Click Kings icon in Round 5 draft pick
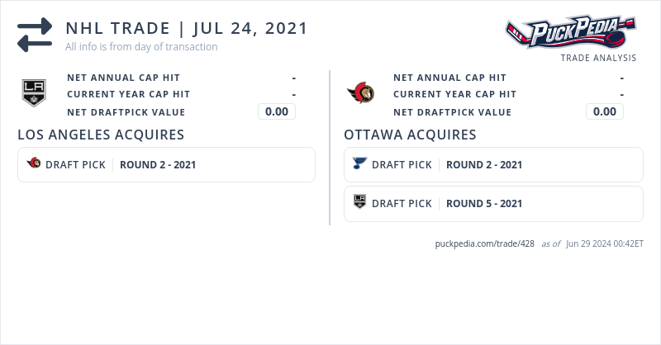Viewport: 661px width, 345px height. 359,202
